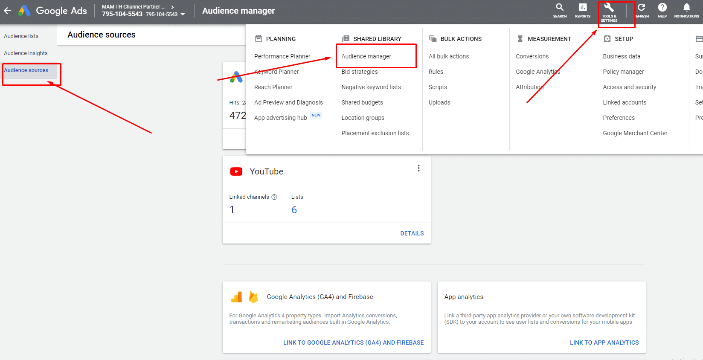
Task: Go to Audience insights in sidebar
Action: coord(26,53)
